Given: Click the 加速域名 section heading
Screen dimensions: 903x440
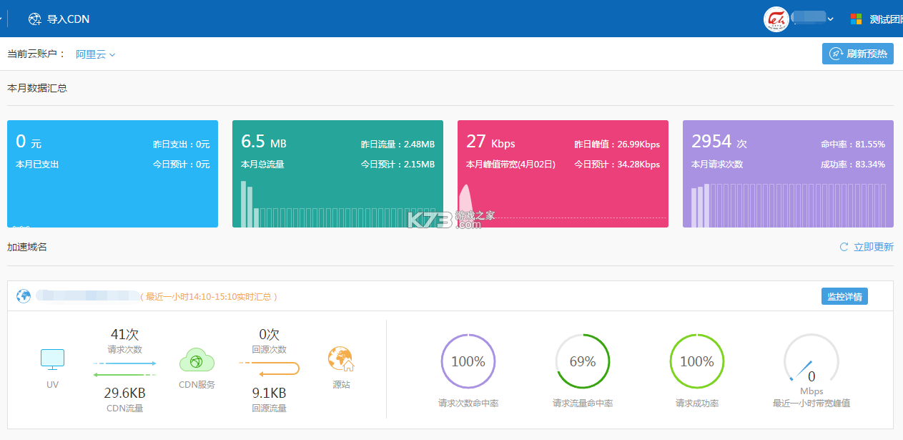Looking at the screenshot, I should tap(27, 247).
